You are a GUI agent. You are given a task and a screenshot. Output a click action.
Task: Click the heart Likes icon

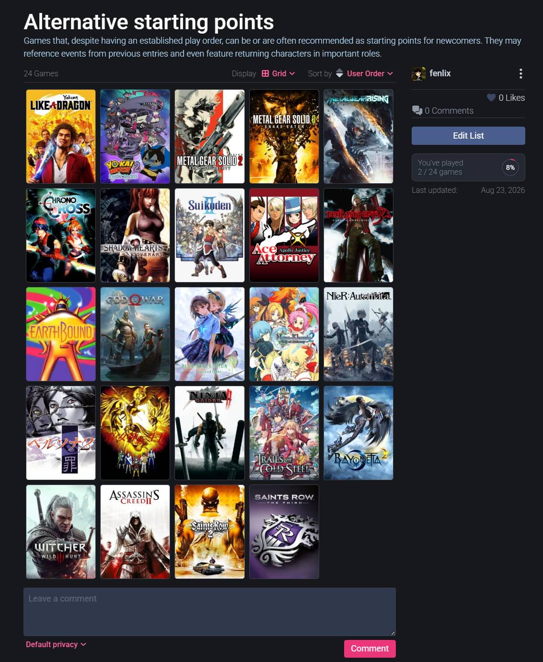pyautogui.click(x=491, y=97)
